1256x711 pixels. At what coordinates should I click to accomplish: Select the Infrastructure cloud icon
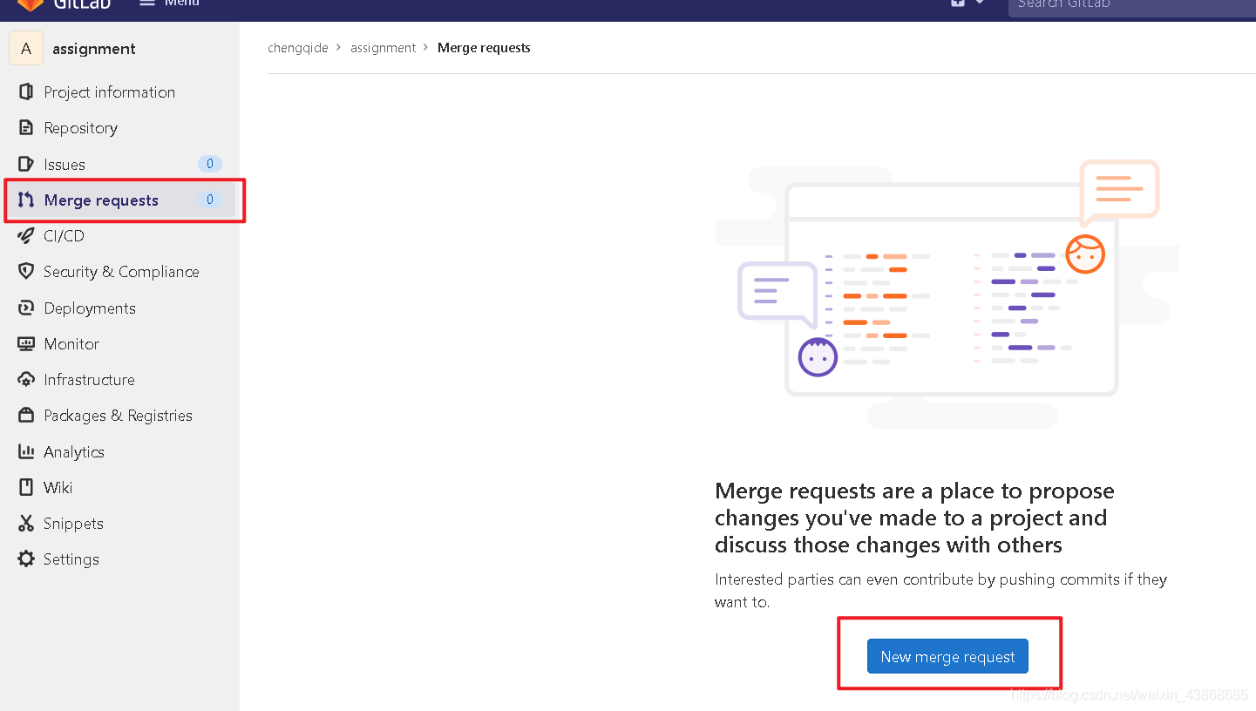click(x=26, y=379)
